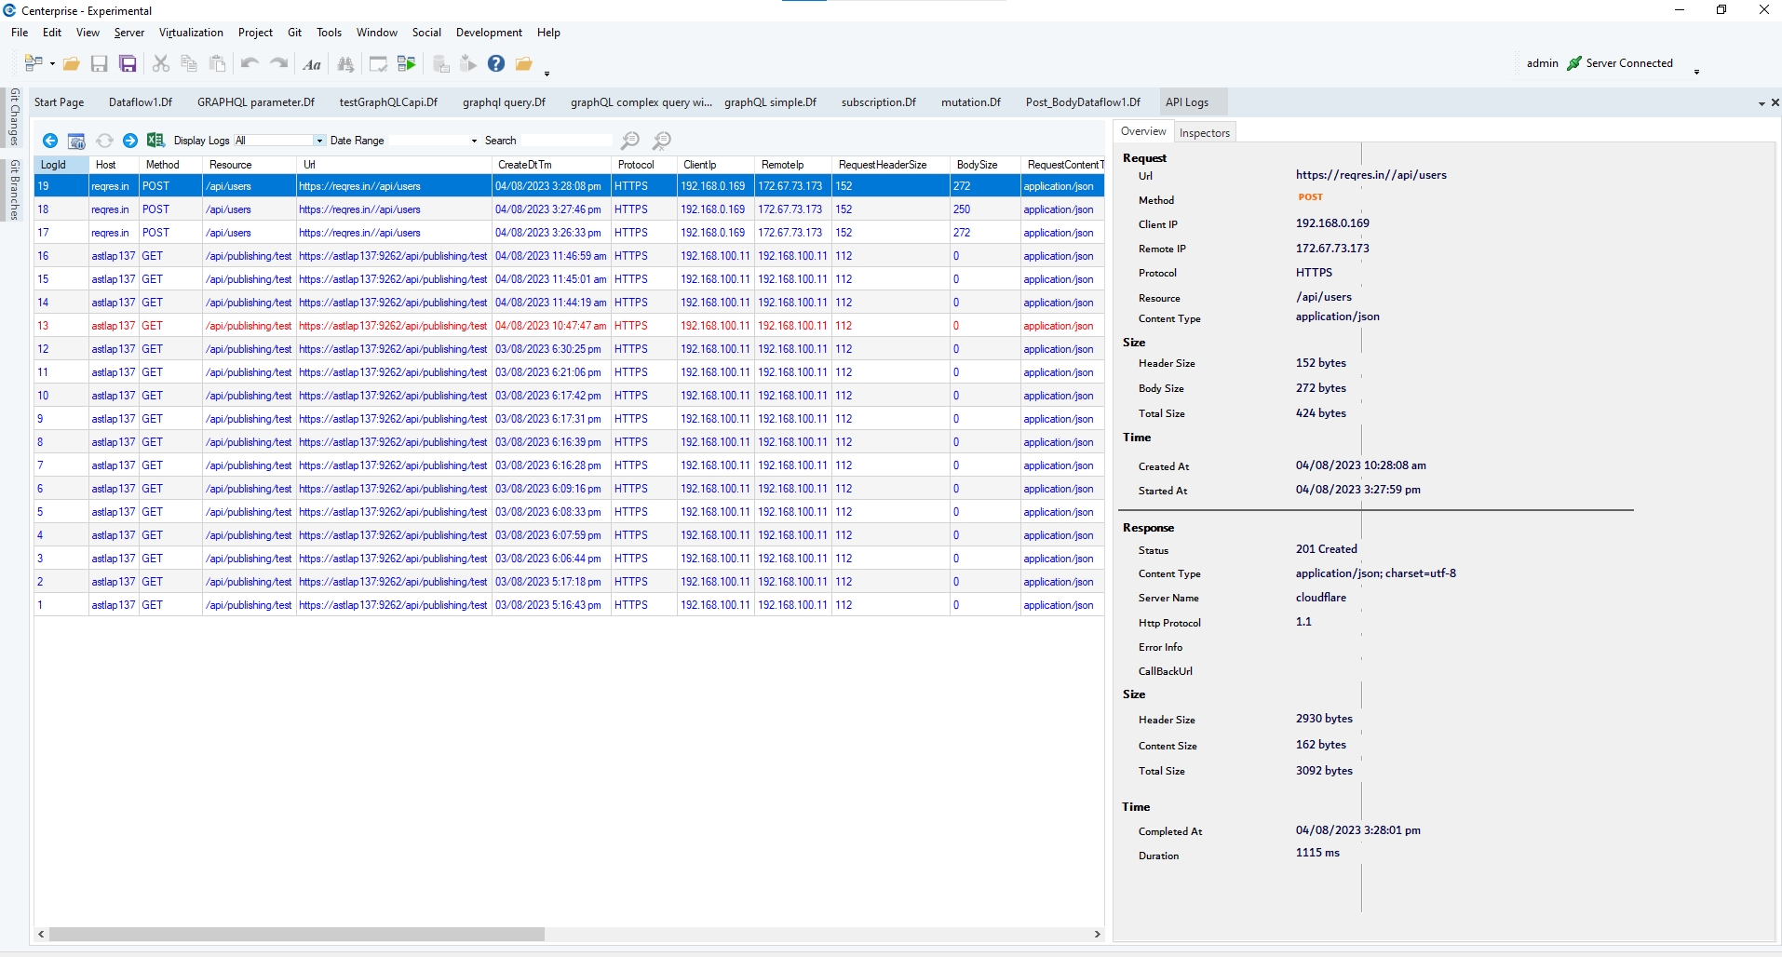The width and height of the screenshot is (1782, 957).
Task: Open the Date Range dropdown
Action: tap(474, 141)
